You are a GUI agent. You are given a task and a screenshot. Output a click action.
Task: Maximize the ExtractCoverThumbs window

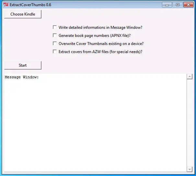[x=178, y=5]
